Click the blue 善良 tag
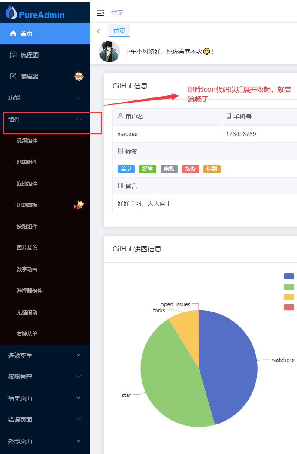This screenshot has height=454, width=297. pyautogui.click(x=126, y=169)
